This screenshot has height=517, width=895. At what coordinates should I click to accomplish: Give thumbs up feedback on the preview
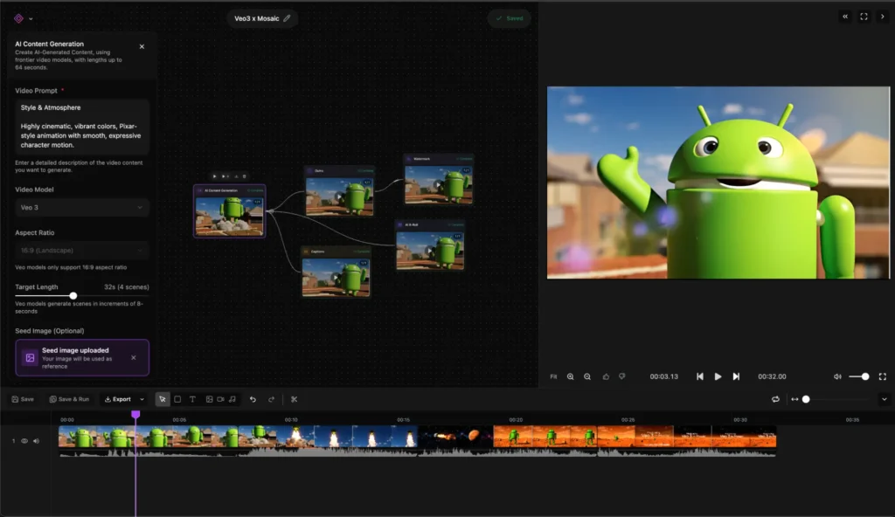[x=607, y=376]
